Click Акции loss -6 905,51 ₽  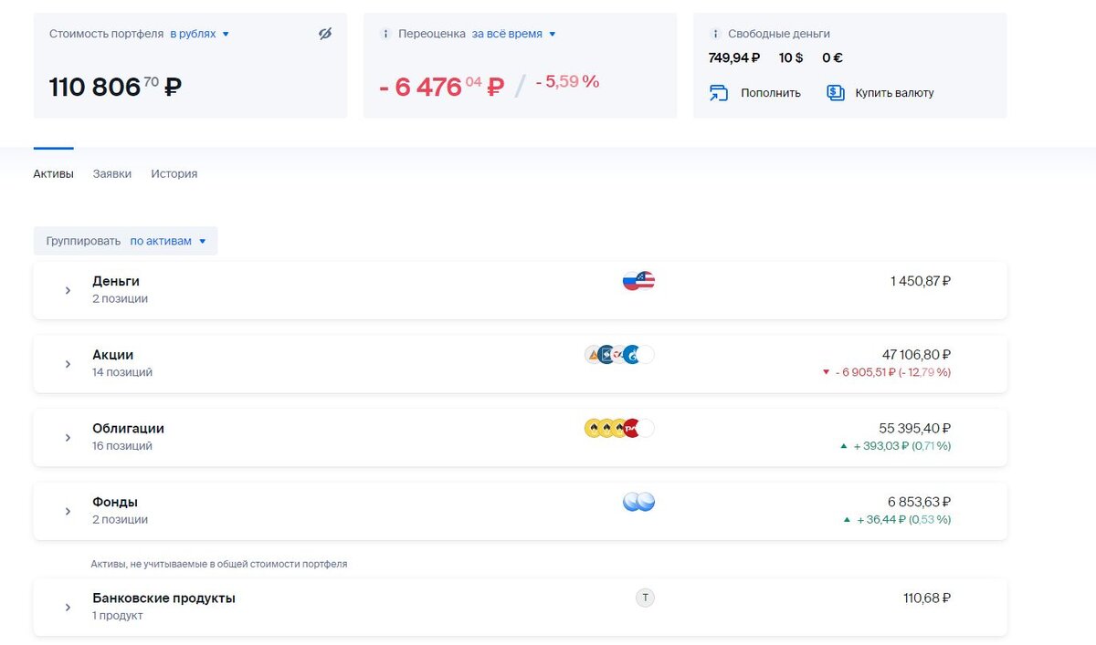coord(865,372)
